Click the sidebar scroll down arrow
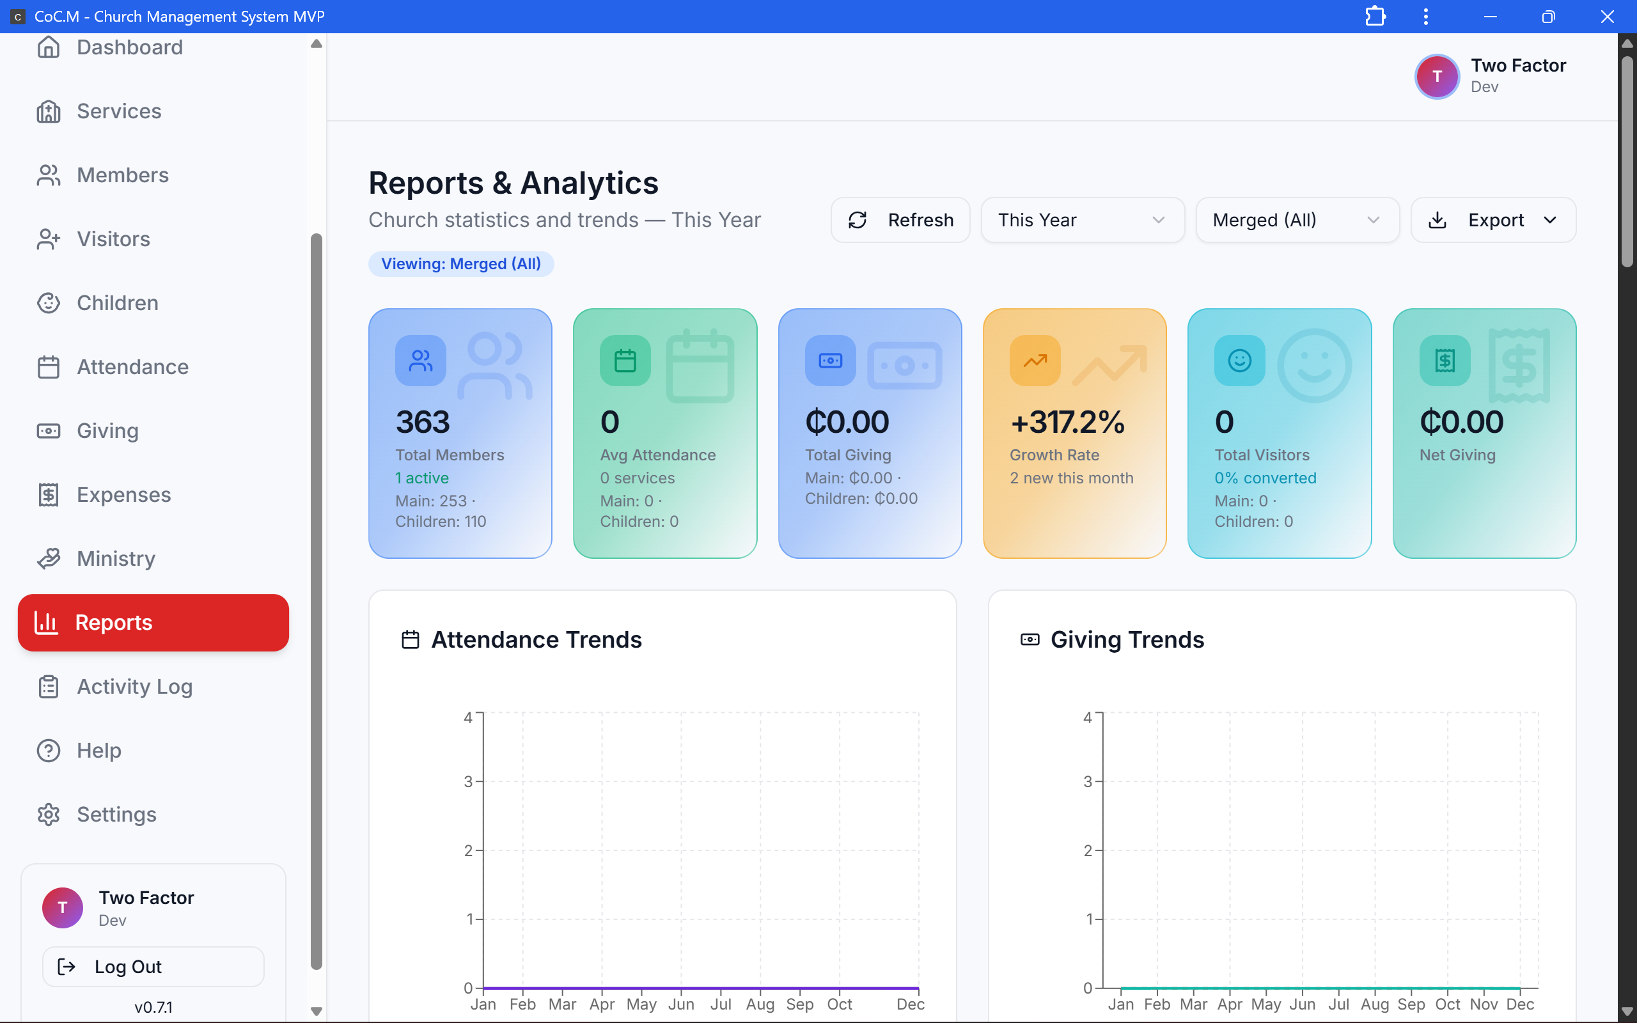The width and height of the screenshot is (1637, 1023). click(x=316, y=1011)
